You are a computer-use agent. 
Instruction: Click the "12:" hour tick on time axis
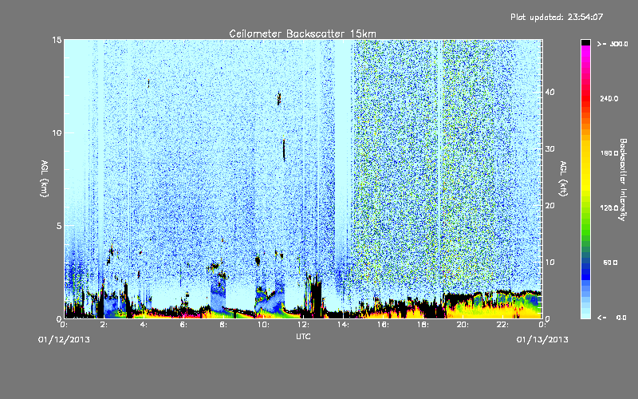click(x=303, y=325)
